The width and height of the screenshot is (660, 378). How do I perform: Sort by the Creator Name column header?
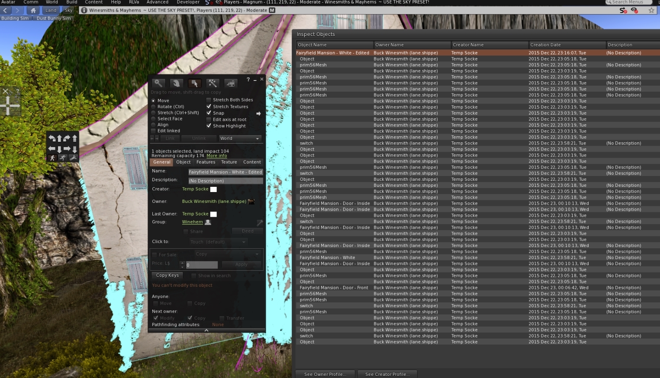489,45
